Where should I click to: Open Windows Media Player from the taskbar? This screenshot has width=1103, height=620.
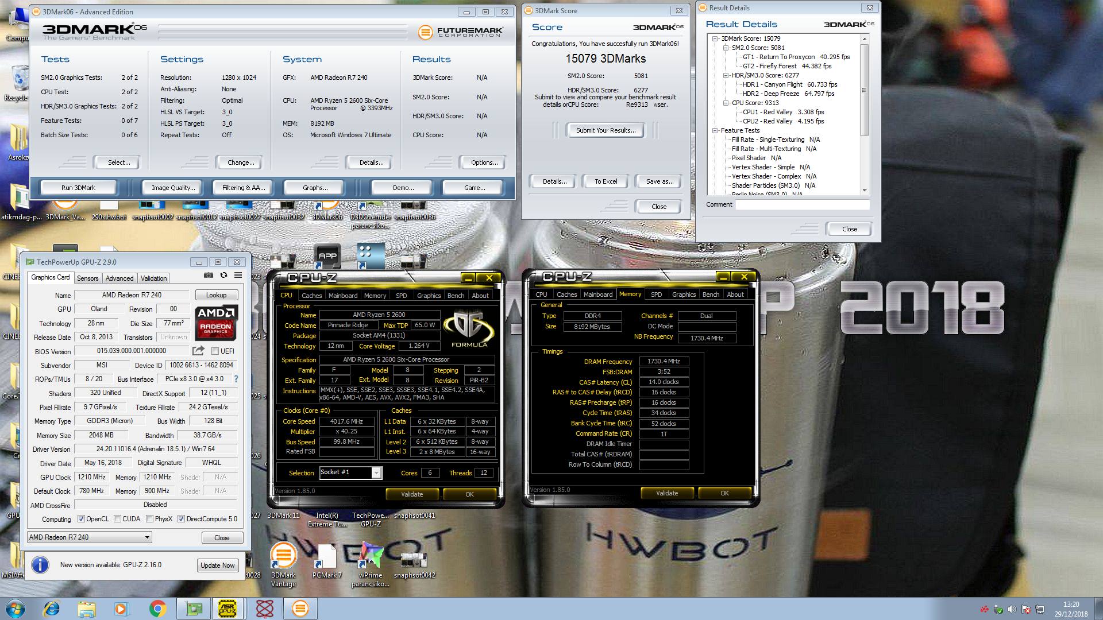pos(121,609)
